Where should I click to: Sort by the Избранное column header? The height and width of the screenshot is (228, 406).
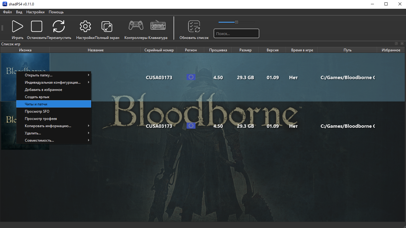(391, 50)
